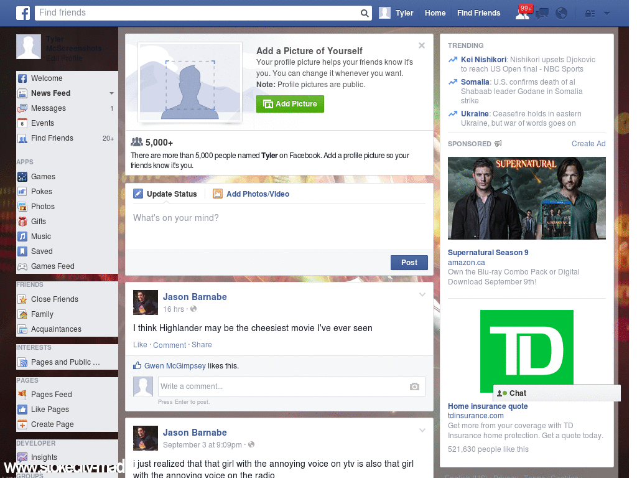Open Home insurance quote ad link
Screen dimensions: 637x478
[x=488, y=406]
